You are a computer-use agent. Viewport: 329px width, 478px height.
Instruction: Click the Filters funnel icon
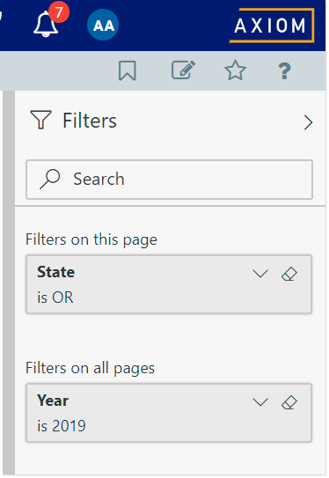(x=40, y=120)
